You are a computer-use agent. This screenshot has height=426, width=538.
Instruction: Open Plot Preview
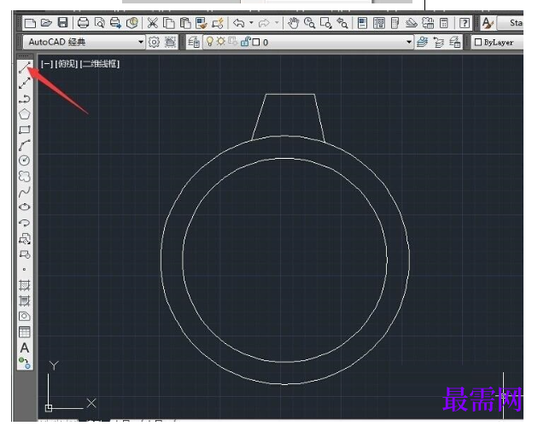click(x=100, y=23)
